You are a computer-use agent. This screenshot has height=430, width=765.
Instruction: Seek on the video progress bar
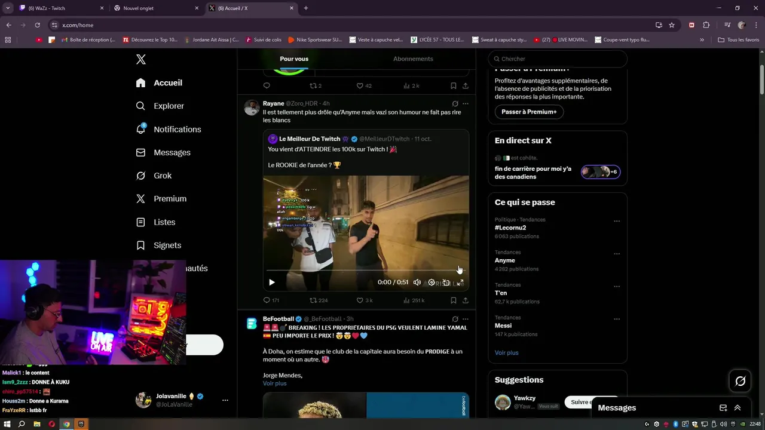366,271
